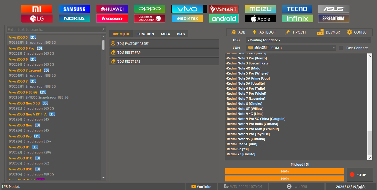
Task: Open the Huawei brand section
Action: point(112,9)
